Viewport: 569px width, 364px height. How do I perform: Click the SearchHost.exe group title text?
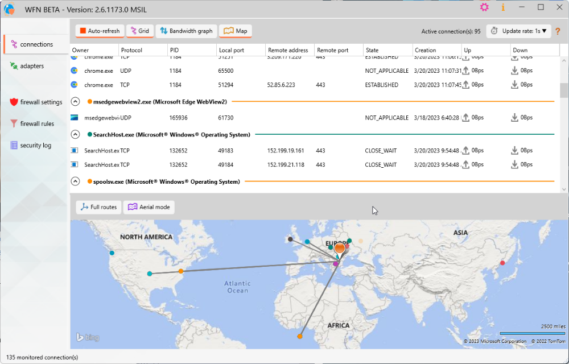pyautogui.click(x=172, y=134)
